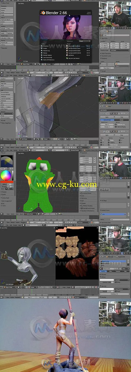Image resolution: width=131 pixels, height=372 pixels.
Task: Open the Cook Torrance specular shader dropdown
Action: pyautogui.click(x=122, y=289)
